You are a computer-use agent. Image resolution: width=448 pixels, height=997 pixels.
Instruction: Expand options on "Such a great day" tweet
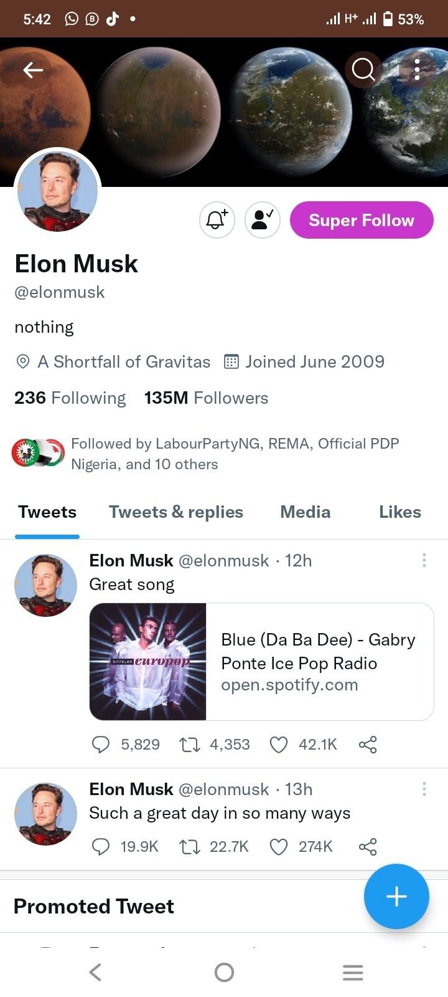(x=424, y=789)
